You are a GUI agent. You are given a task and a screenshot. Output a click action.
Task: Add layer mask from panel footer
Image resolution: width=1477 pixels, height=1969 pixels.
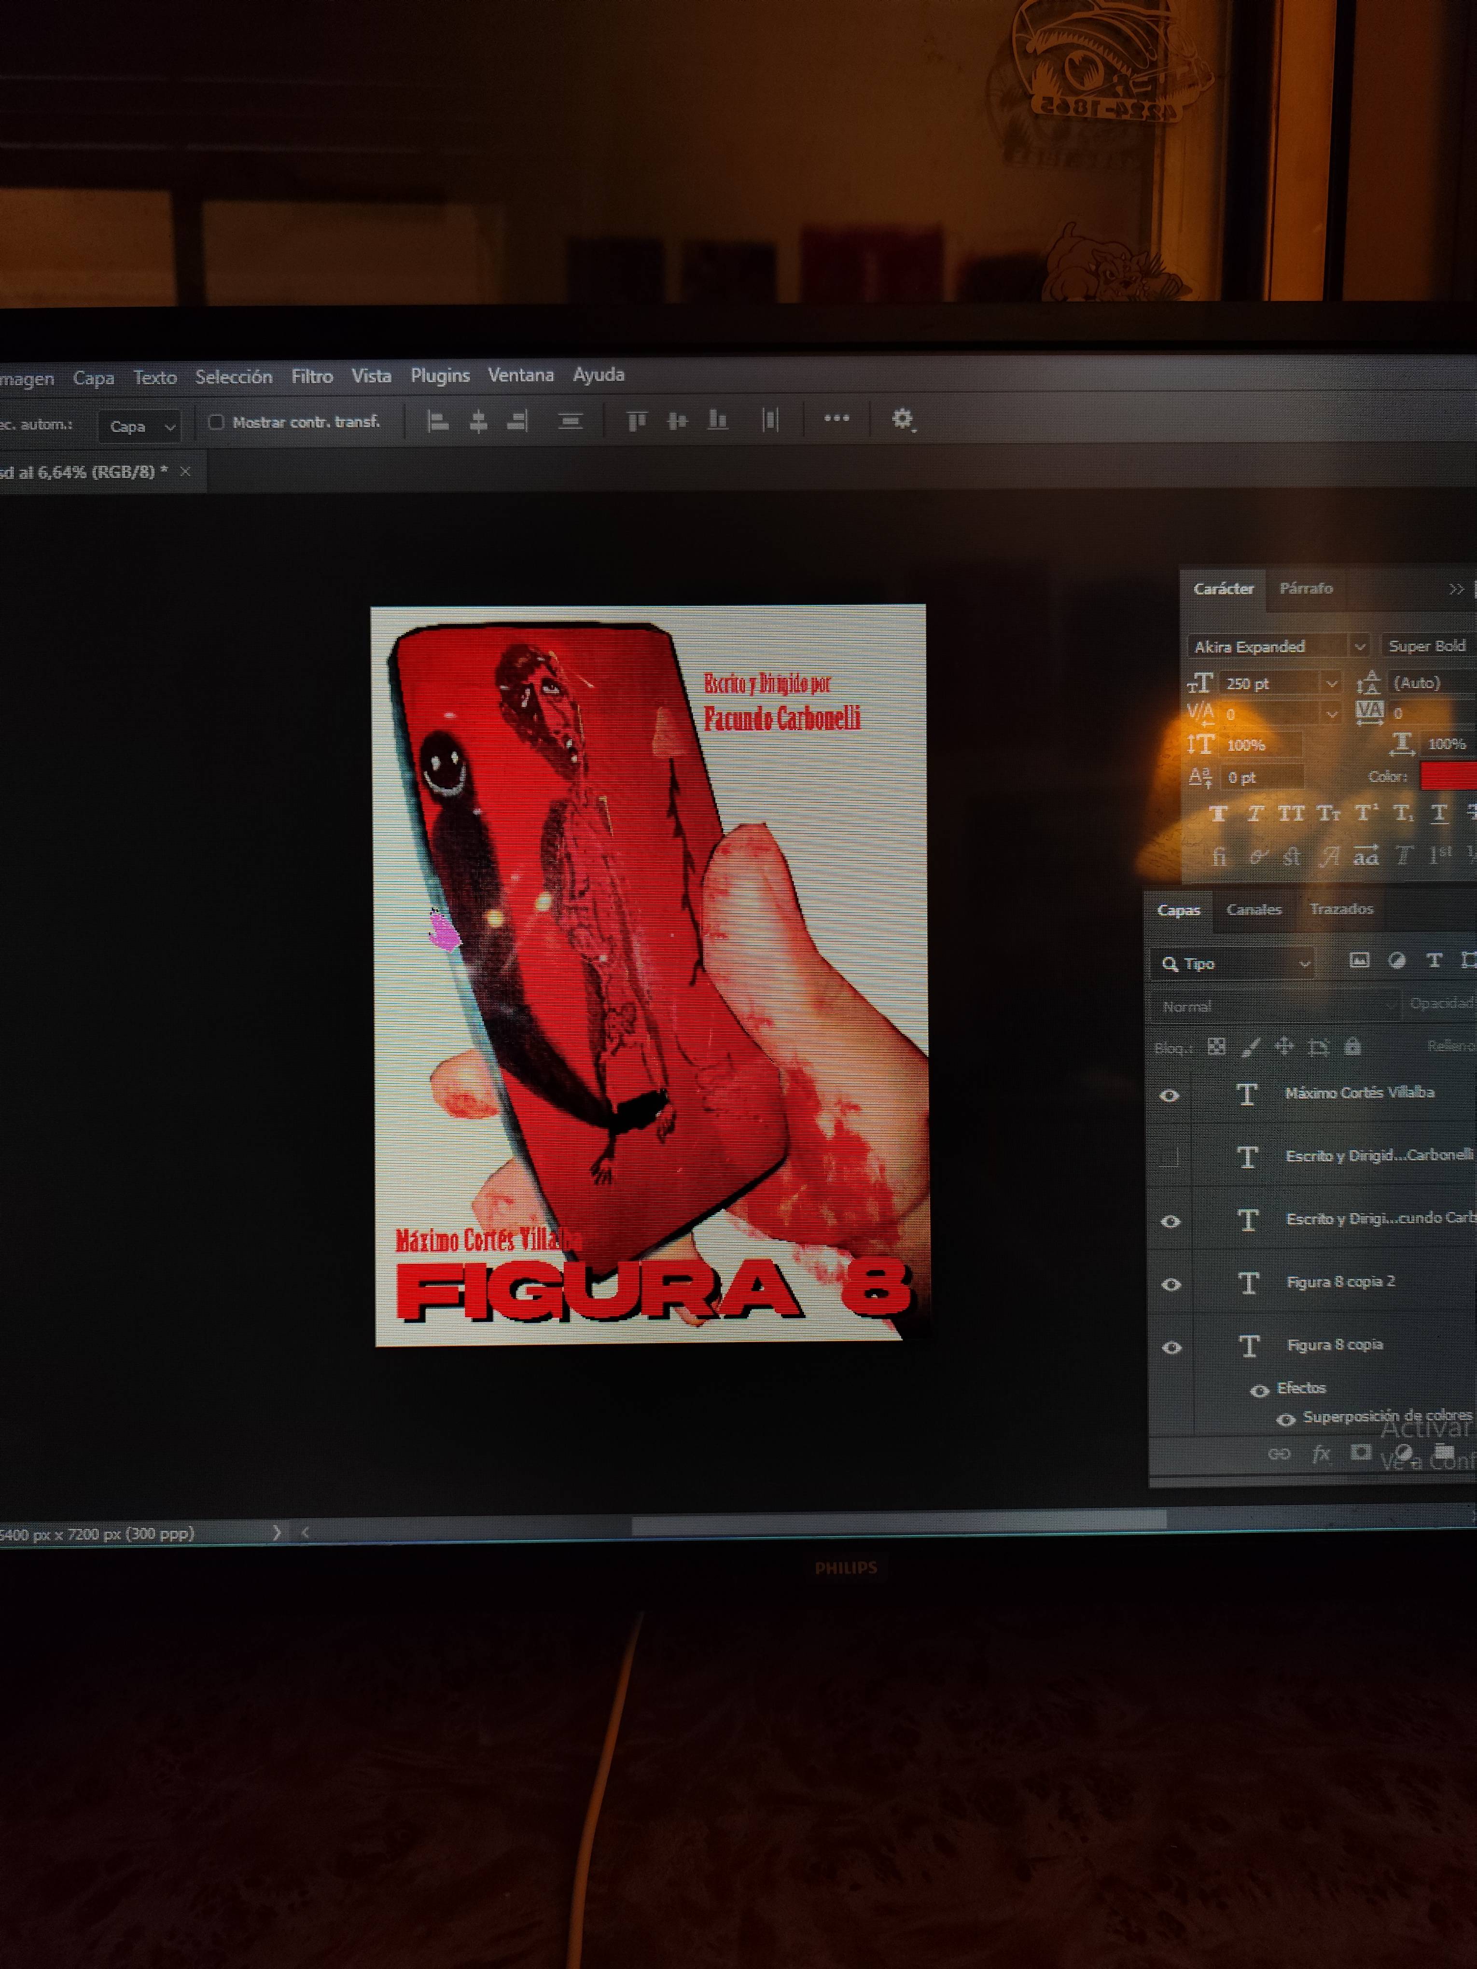click(x=1360, y=1453)
